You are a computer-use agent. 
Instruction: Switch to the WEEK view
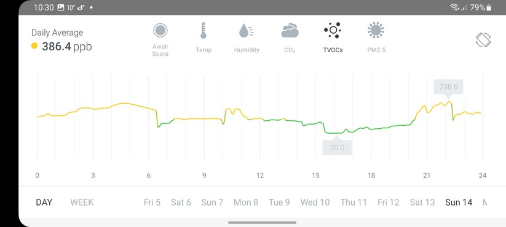[x=82, y=202]
